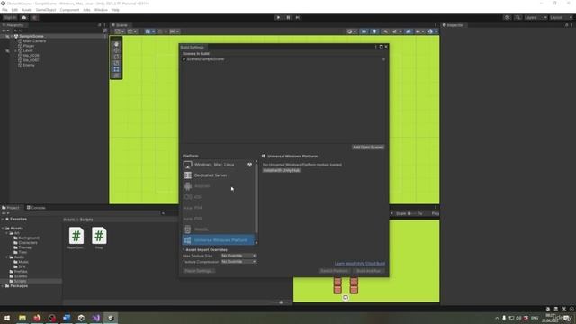Open Max Texture Size override dropdown

point(238,256)
